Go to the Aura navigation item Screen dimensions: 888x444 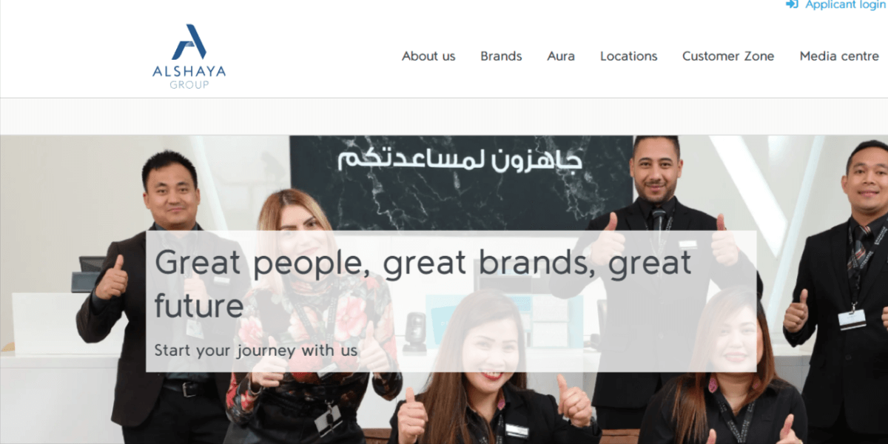[x=561, y=56]
